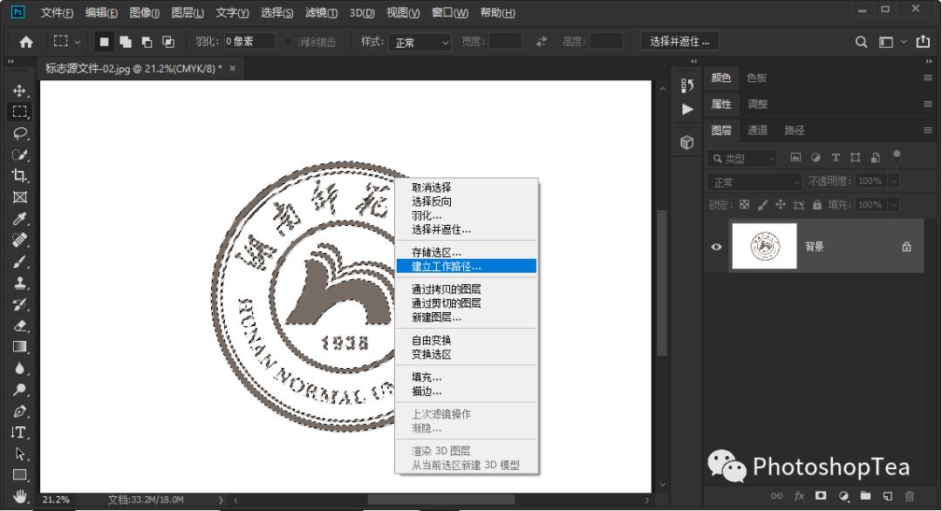The height and width of the screenshot is (511, 942).
Task: Select the Pen tool
Action: 19,412
